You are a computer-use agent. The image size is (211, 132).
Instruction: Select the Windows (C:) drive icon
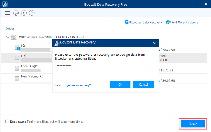point(18,48)
